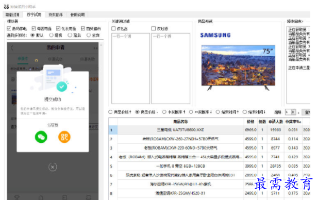This screenshot has width=317, height=200.
Task: Click the 19563 applicants cell
Action: [x=276, y=130]
